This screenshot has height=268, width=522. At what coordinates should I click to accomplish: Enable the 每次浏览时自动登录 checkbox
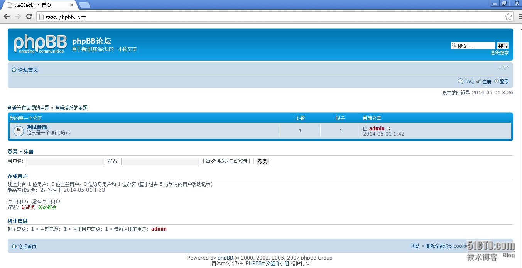pos(252,161)
